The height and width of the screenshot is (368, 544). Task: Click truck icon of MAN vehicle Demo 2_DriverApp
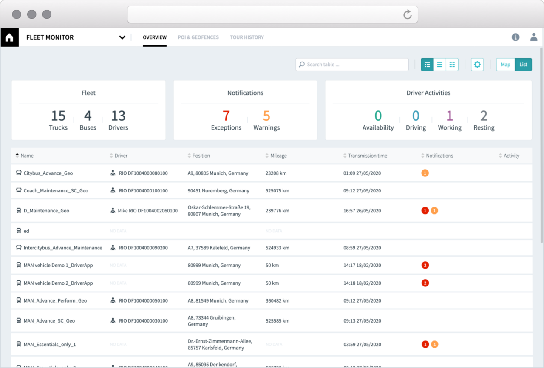[x=19, y=283]
